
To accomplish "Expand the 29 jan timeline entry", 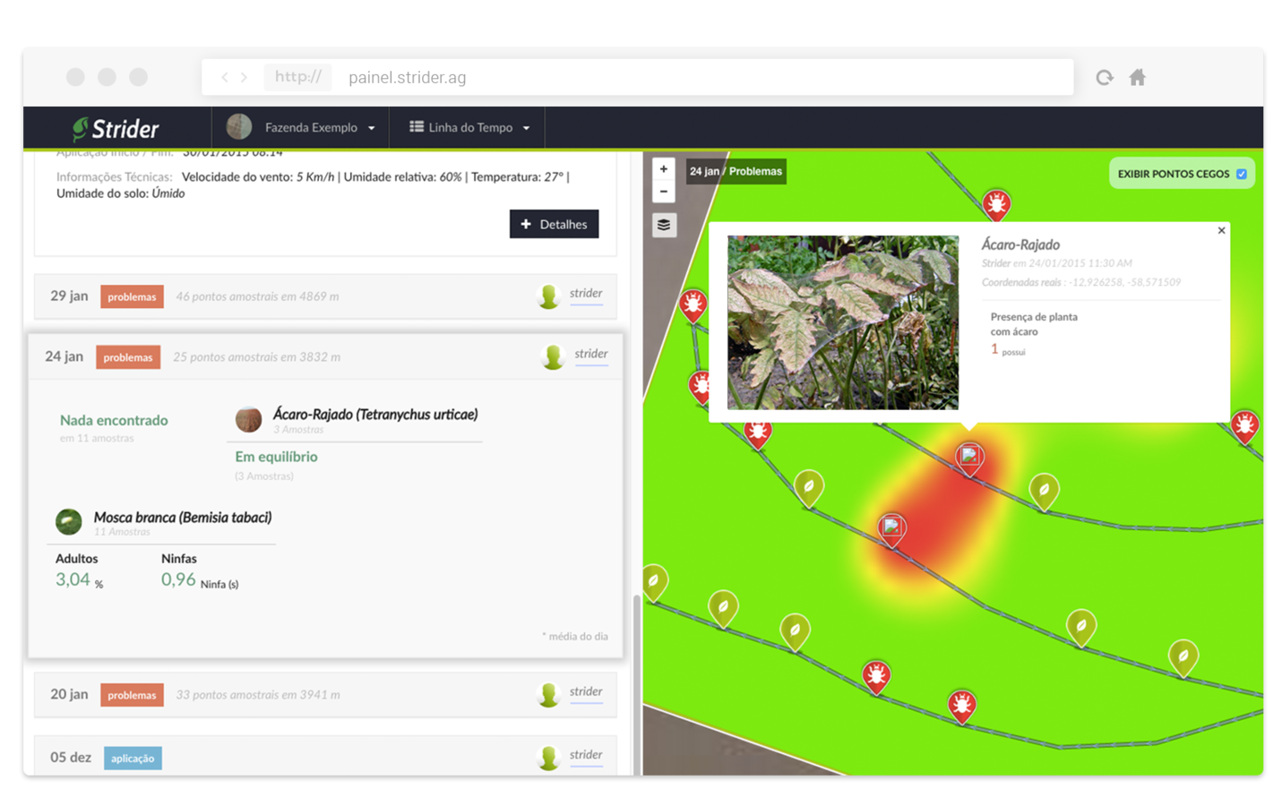I will point(325,296).
